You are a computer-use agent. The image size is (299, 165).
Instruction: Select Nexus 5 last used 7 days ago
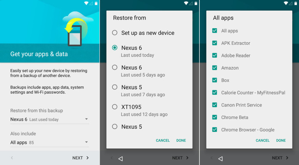115,87
